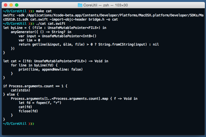The height and width of the screenshot is (137, 206).
Task: Click the 'if Process.arguments.count' line
Action: 35,86
